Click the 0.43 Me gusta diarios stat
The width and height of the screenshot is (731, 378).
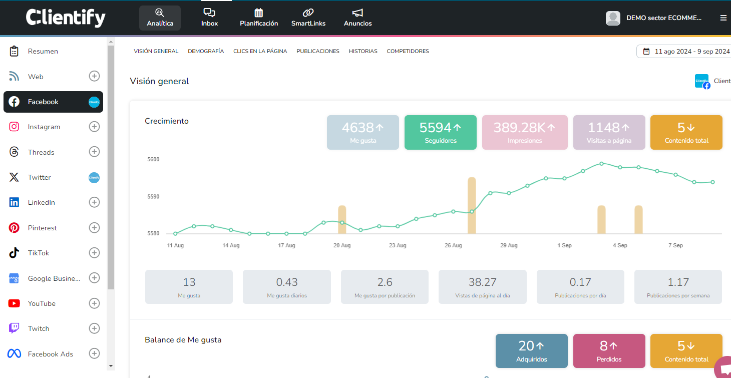[287, 287]
